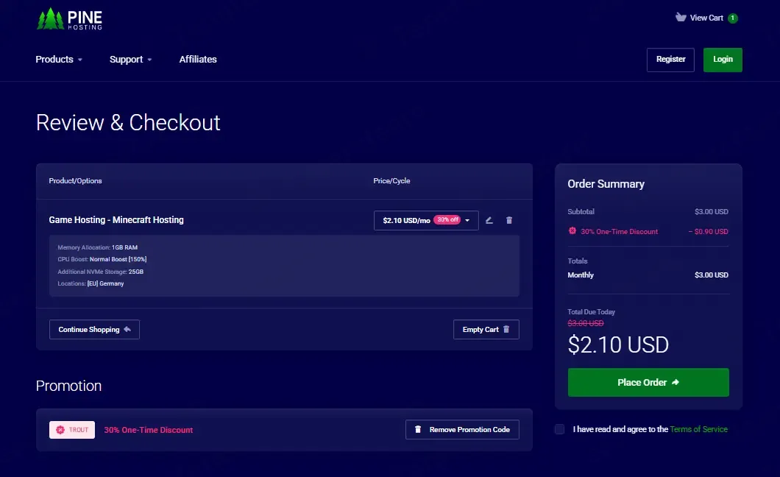Image resolution: width=780 pixels, height=477 pixels.
Task: Click the TROUT promo code tag
Action: [x=72, y=430]
